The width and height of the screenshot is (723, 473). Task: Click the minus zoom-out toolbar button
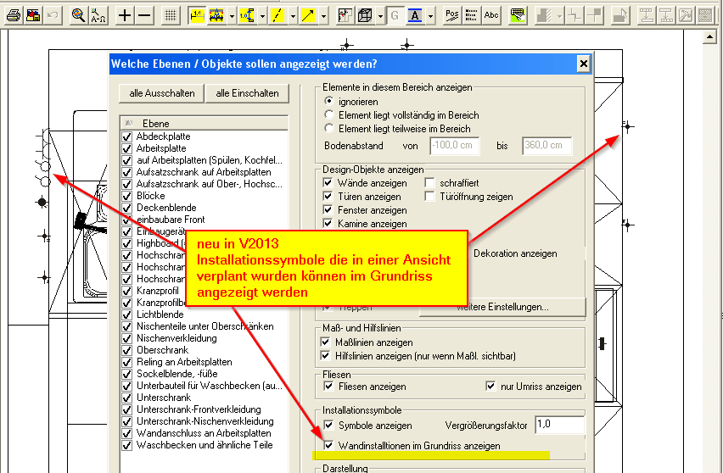coord(145,15)
